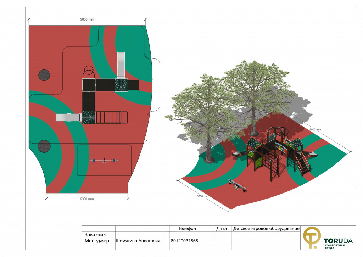This screenshot has height=257, width=363.
Task: Select the phone number 89120031868
Action: 184,241
